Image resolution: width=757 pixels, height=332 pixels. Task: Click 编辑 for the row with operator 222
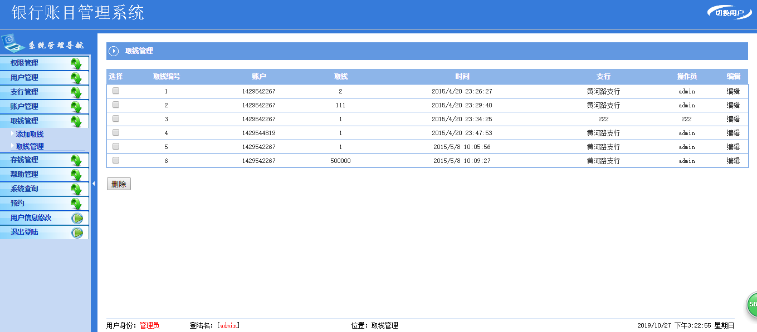733,119
